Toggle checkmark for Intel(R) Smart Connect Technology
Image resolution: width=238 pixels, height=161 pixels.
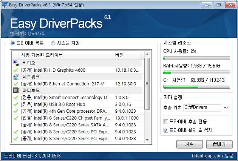15,97
